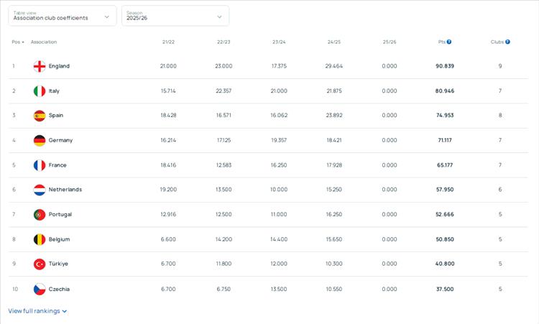539x324 pixels.
Task: Click the Portugal flag icon
Action: (x=40, y=215)
